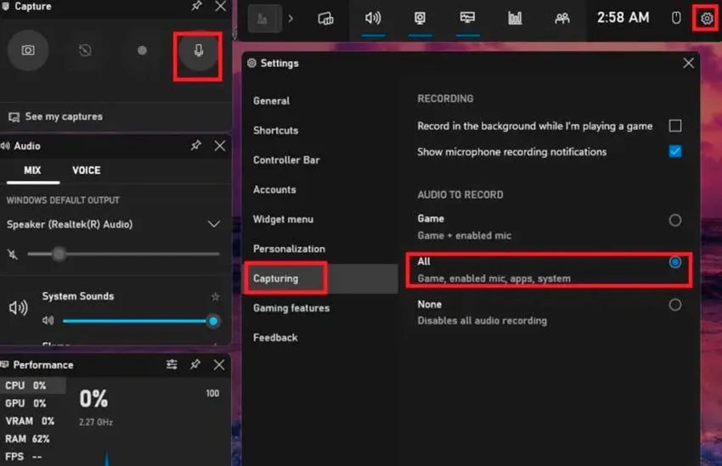
Task: Open See my captures
Action: tap(55, 116)
